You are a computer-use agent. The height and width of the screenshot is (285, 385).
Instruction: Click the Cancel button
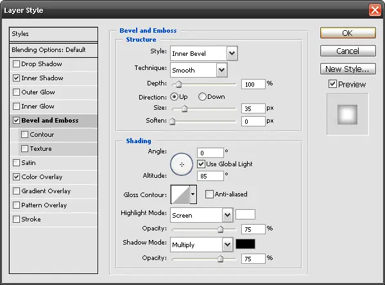pos(348,51)
